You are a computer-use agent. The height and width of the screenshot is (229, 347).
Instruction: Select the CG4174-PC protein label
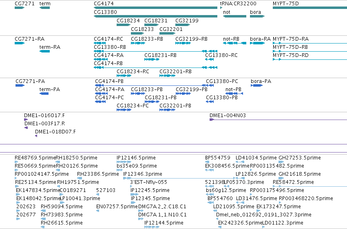pyautogui.click(x=110, y=98)
